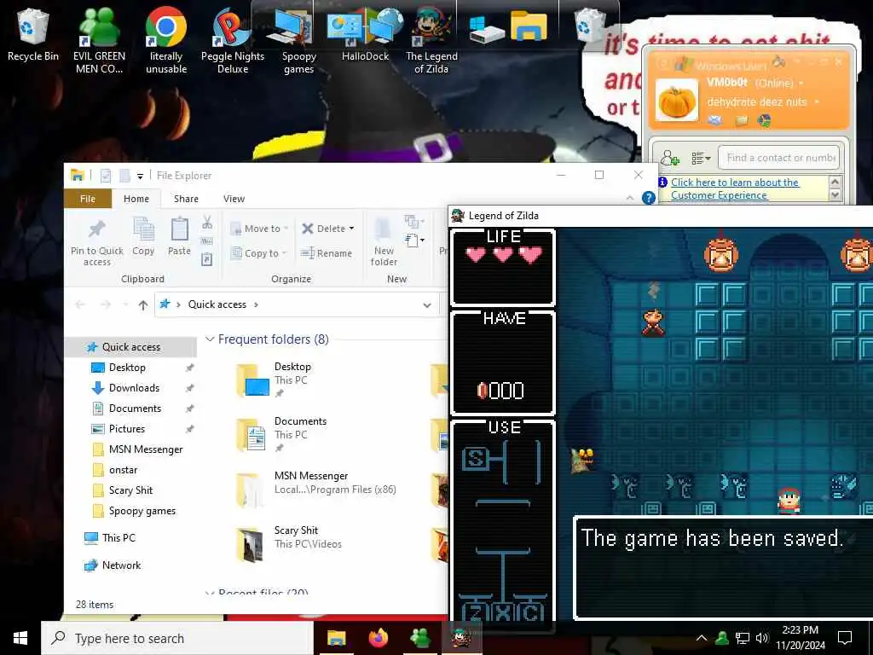
Task: Collapse Frequent folders section
Action: point(210,339)
